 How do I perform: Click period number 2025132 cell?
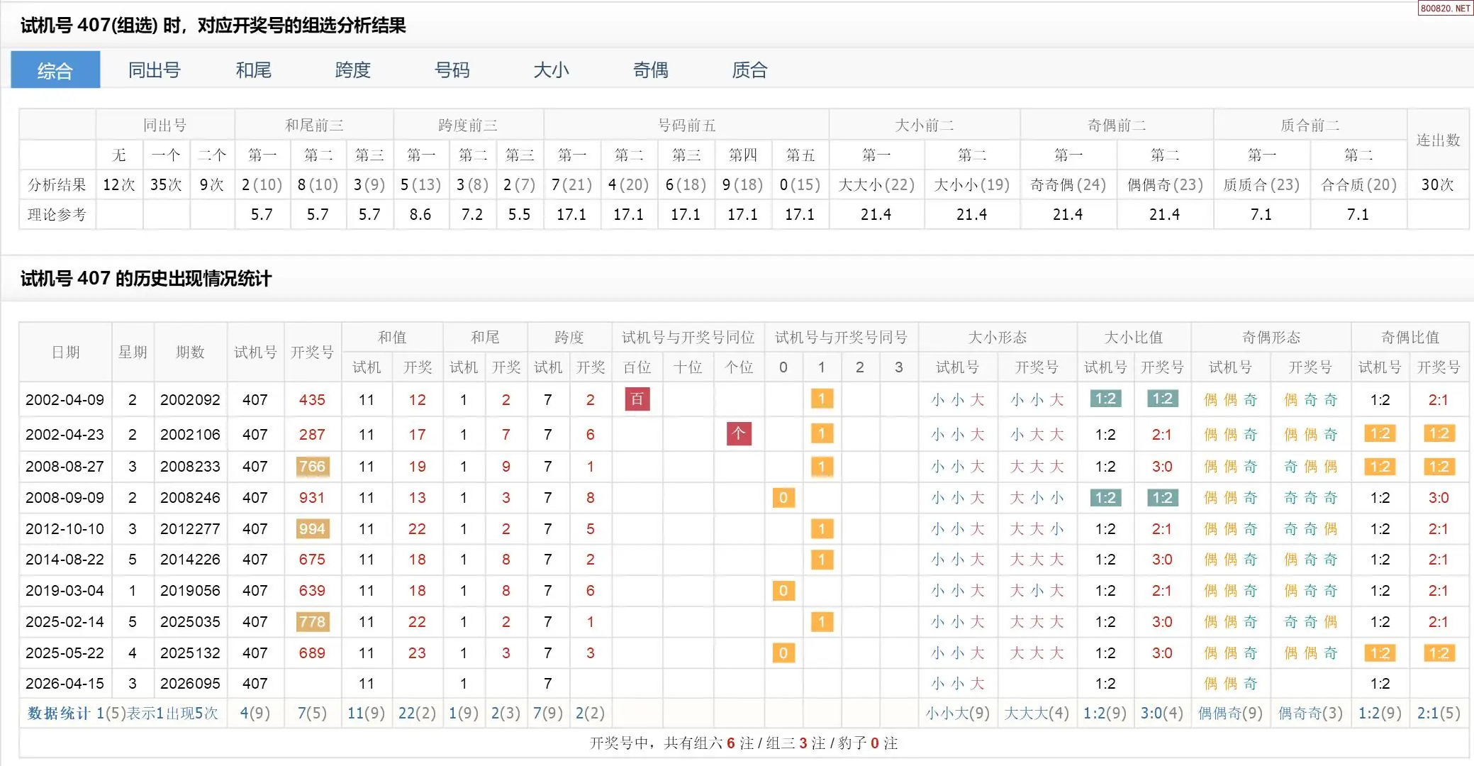tap(190, 653)
